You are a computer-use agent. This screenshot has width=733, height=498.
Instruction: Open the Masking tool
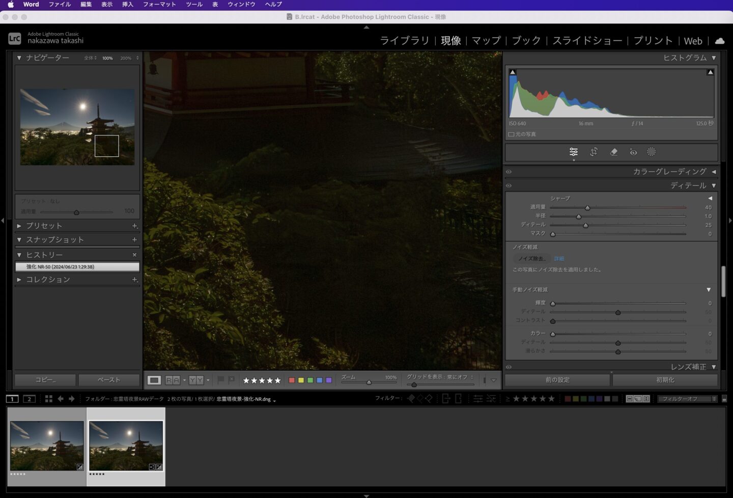[x=651, y=152]
